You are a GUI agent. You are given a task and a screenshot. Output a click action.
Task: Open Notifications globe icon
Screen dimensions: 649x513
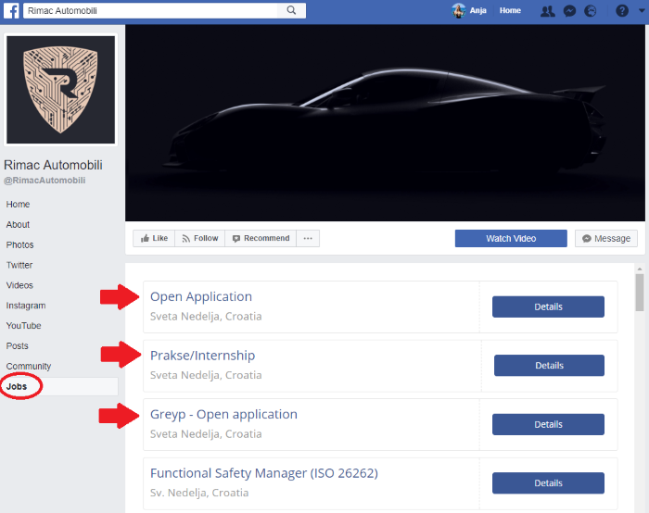[x=591, y=11]
